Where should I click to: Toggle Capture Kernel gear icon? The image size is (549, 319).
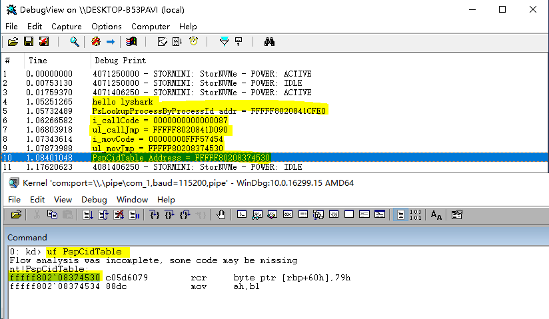pyautogui.click(x=96, y=42)
